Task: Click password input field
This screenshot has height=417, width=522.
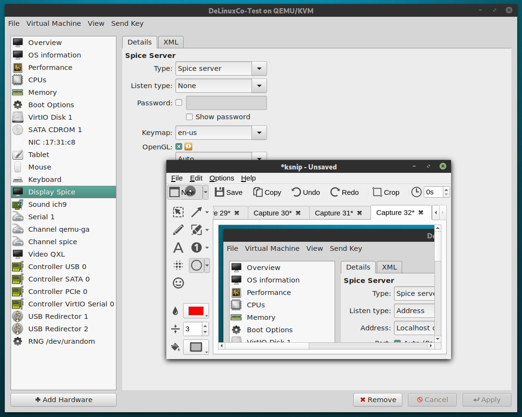Action: point(226,103)
